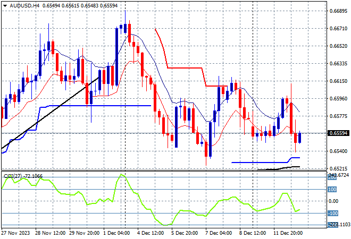Select the red stepped resistance line

click(x=185, y=68)
